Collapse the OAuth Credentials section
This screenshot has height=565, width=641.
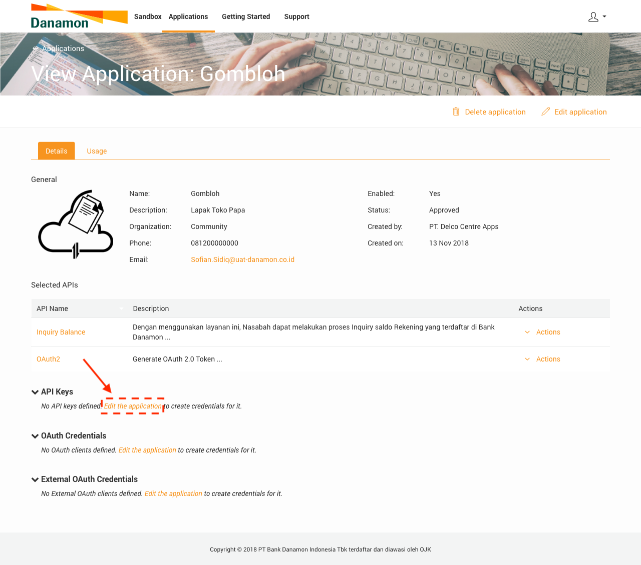pyautogui.click(x=35, y=436)
